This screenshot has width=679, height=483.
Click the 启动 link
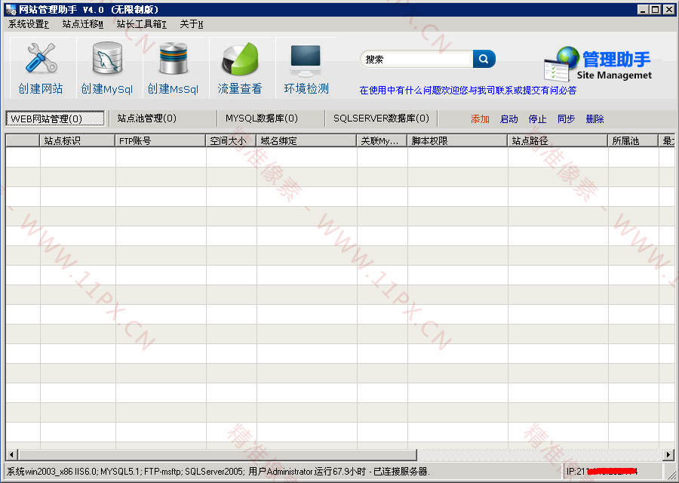(x=508, y=119)
